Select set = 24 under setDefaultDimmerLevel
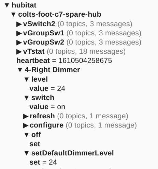Image resolution: width=158 pixels, height=169 pixels. [43, 162]
